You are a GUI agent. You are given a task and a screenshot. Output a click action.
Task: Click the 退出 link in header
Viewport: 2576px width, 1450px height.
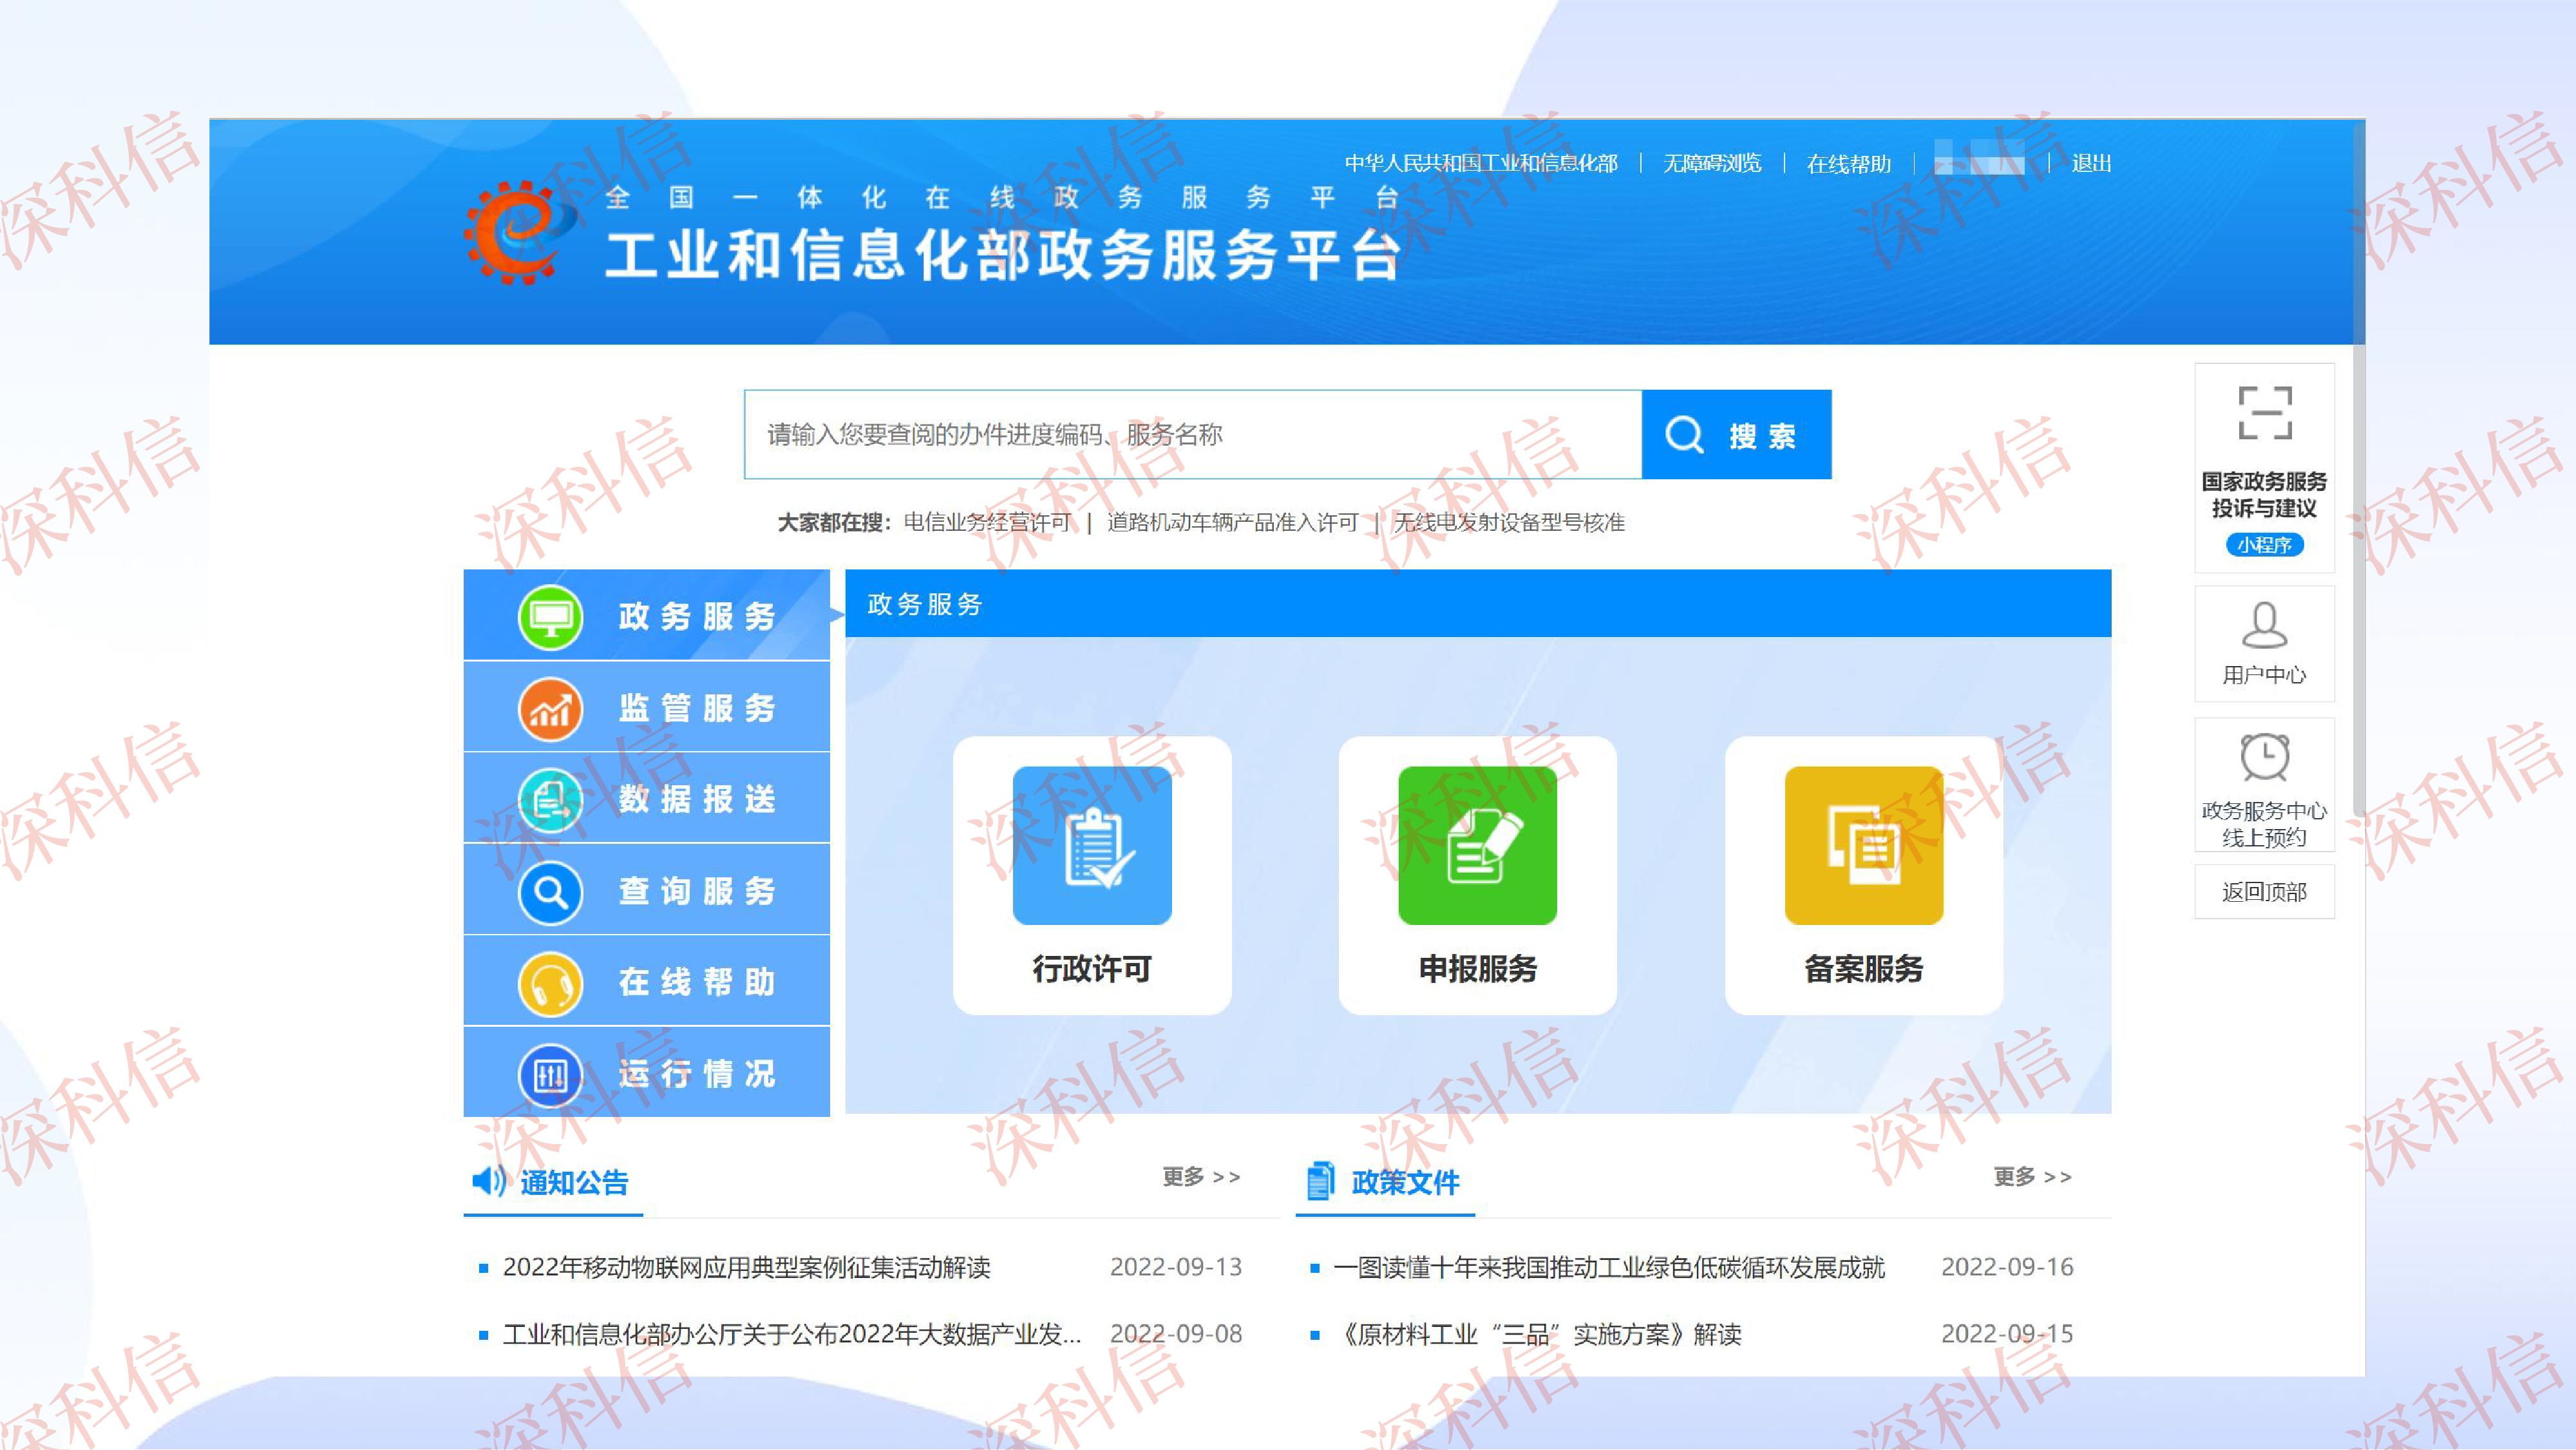(2091, 163)
